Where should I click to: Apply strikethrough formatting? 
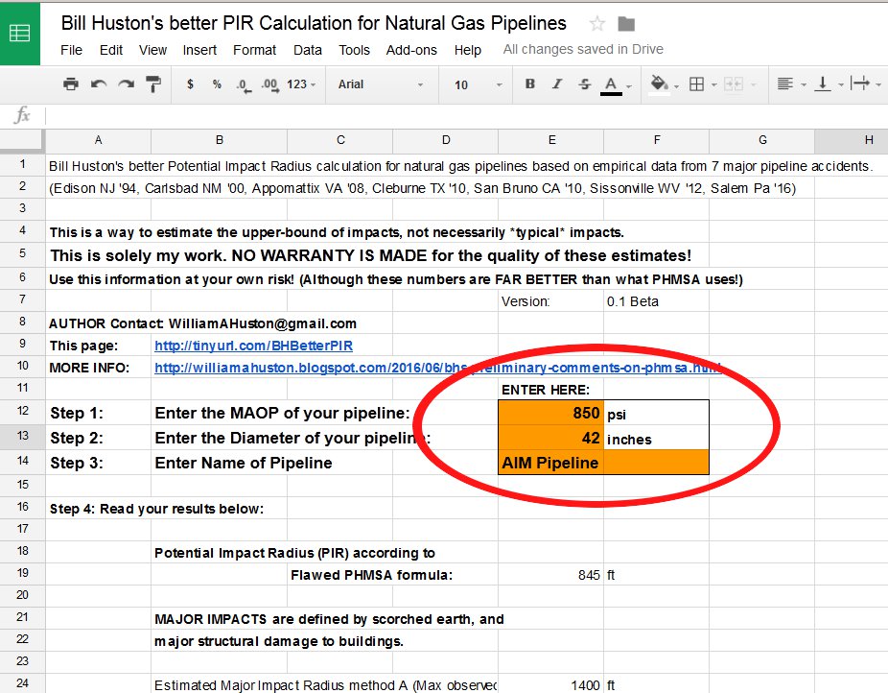click(583, 84)
